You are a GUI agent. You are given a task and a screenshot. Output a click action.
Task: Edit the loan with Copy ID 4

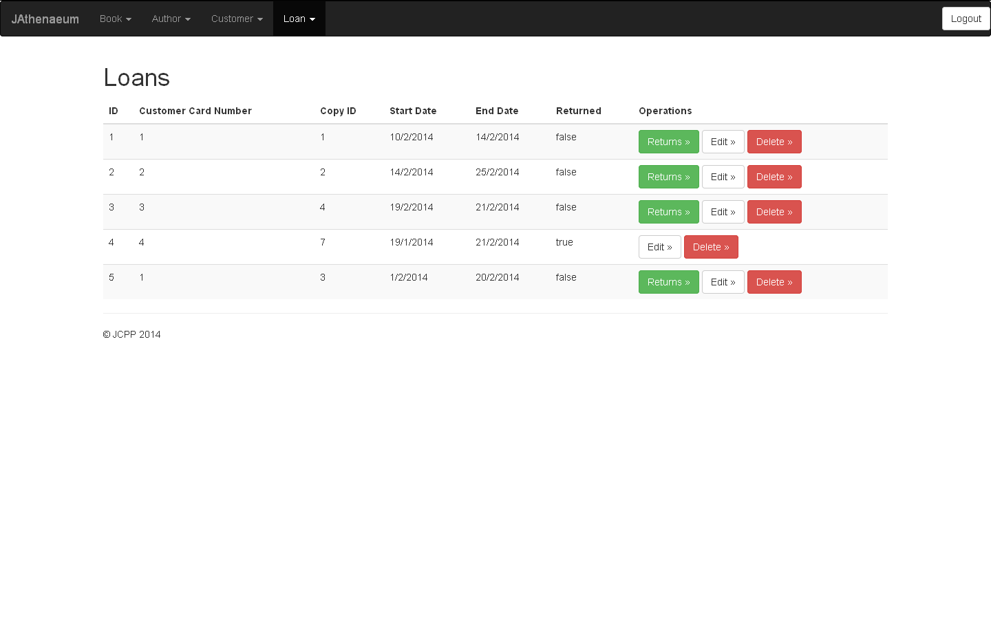click(x=723, y=212)
